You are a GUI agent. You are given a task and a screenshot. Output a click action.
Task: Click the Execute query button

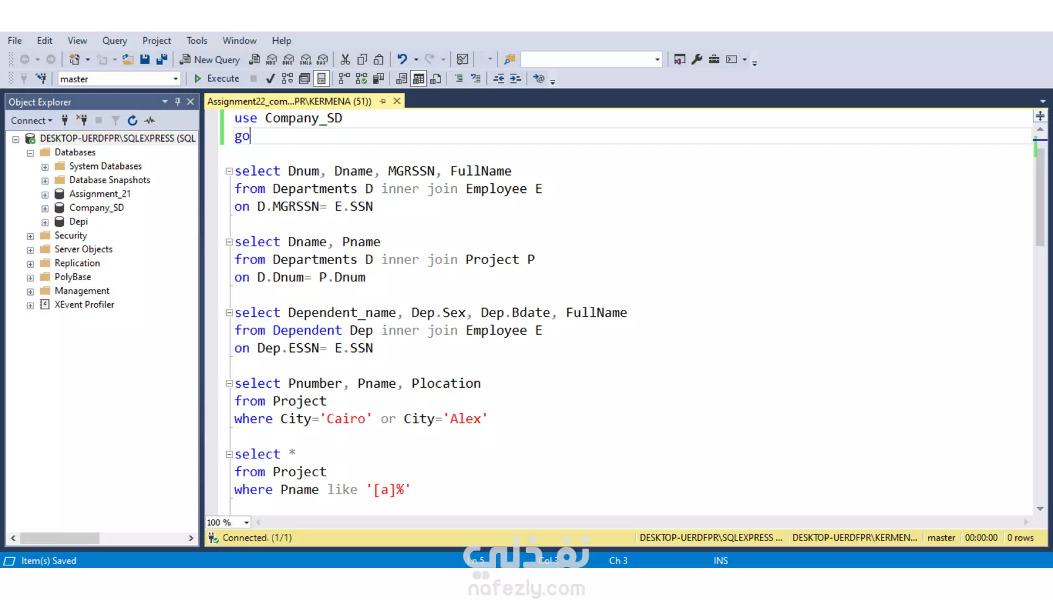point(217,79)
